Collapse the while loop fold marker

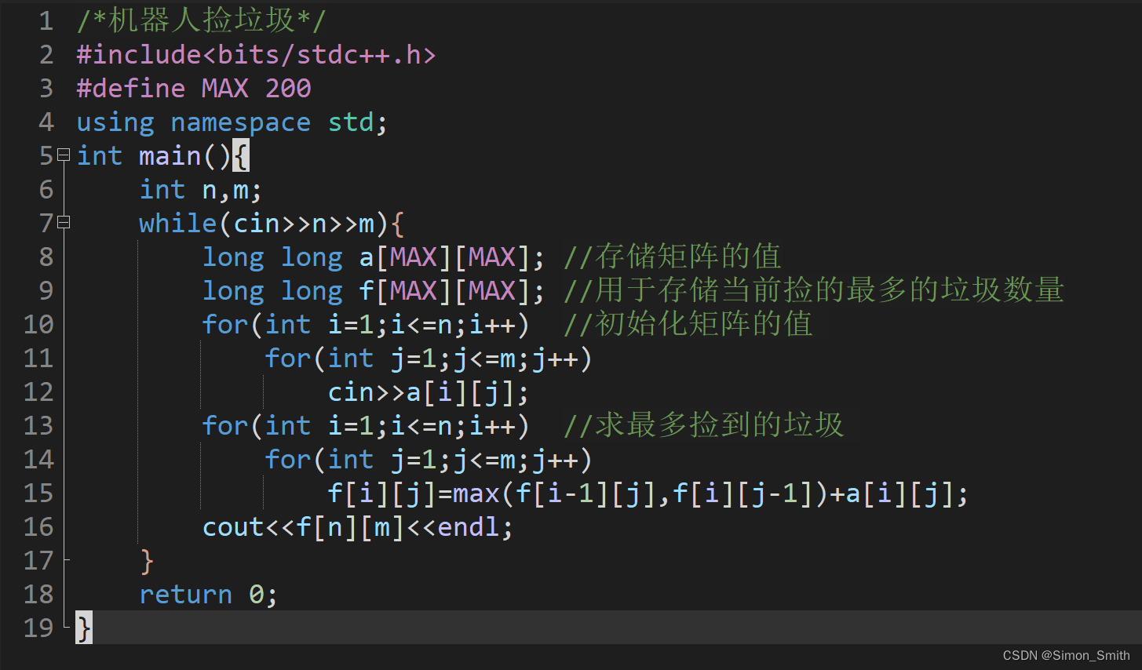[64, 223]
